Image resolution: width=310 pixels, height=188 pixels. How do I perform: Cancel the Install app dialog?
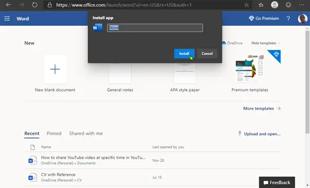[x=207, y=53]
